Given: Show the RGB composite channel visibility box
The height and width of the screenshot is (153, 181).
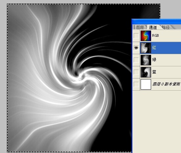Looking at the screenshot, I should tap(136, 36).
